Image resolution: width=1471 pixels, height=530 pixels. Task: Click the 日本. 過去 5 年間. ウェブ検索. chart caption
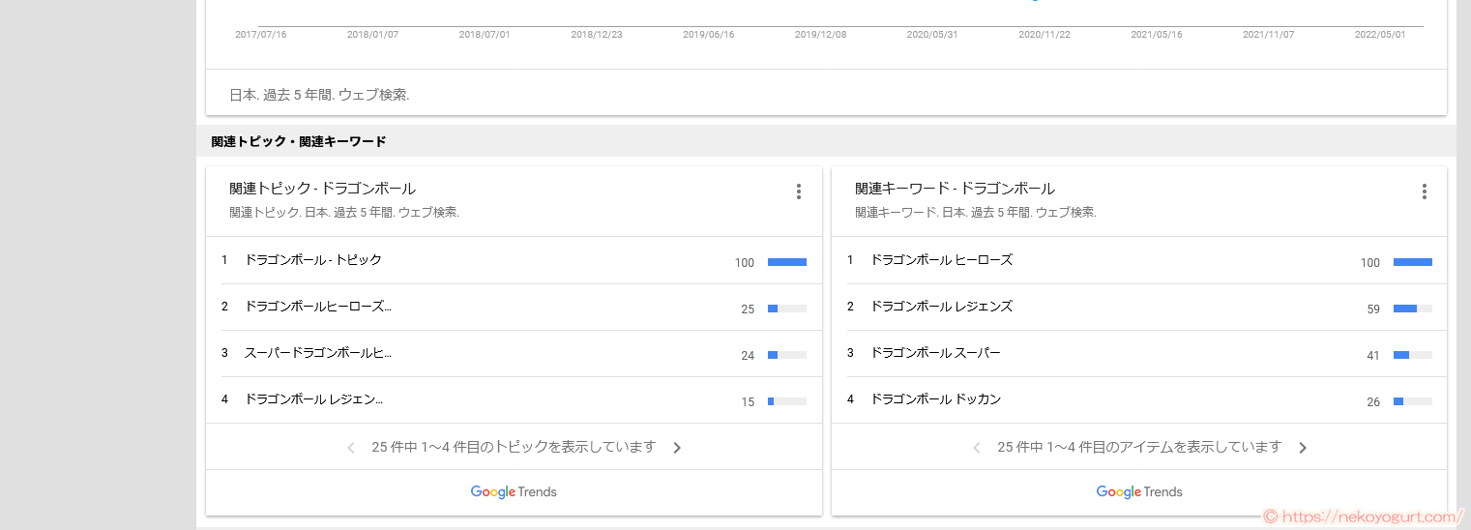(319, 95)
